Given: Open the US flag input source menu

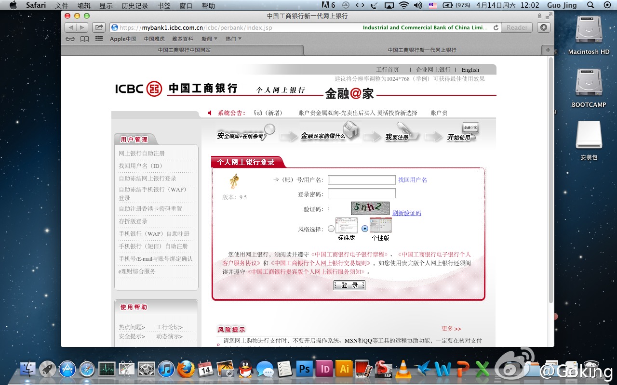Looking at the screenshot, I should pos(432,5).
